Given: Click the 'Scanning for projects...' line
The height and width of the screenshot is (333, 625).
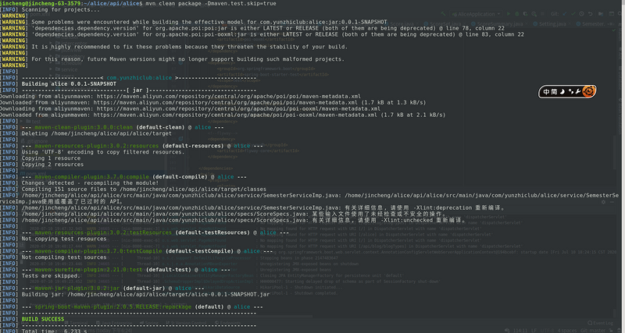Looking at the screenshot, I should 61,9.
